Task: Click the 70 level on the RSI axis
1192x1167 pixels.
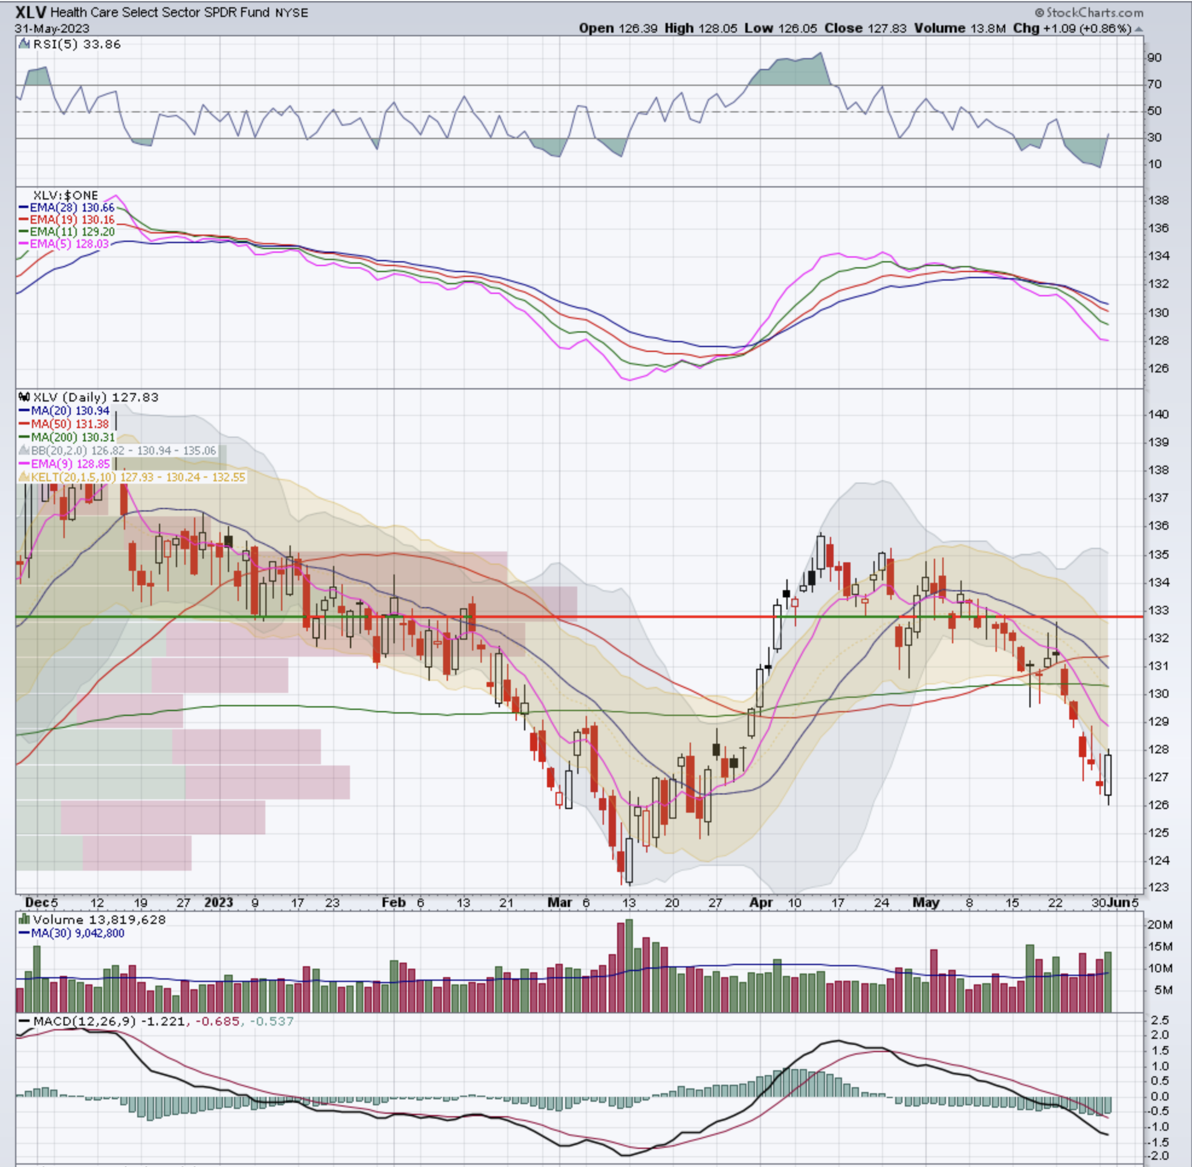Action: coord(1154,85)
